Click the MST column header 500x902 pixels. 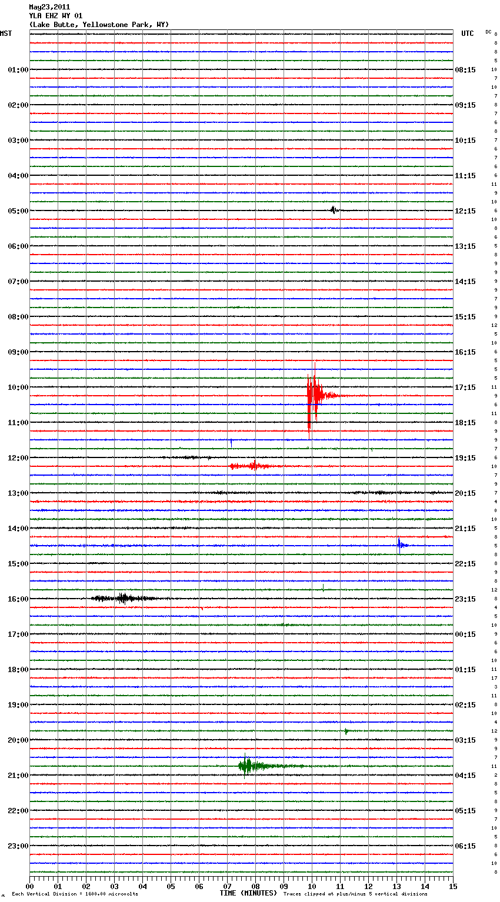click(6, 34)
